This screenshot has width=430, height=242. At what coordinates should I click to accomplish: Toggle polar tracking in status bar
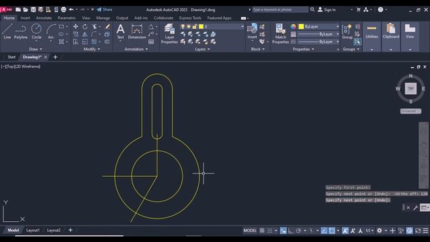298,231
